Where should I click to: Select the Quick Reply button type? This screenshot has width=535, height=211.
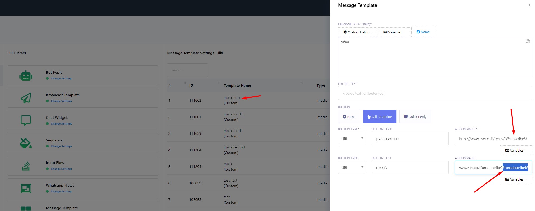tap(415, 117)
